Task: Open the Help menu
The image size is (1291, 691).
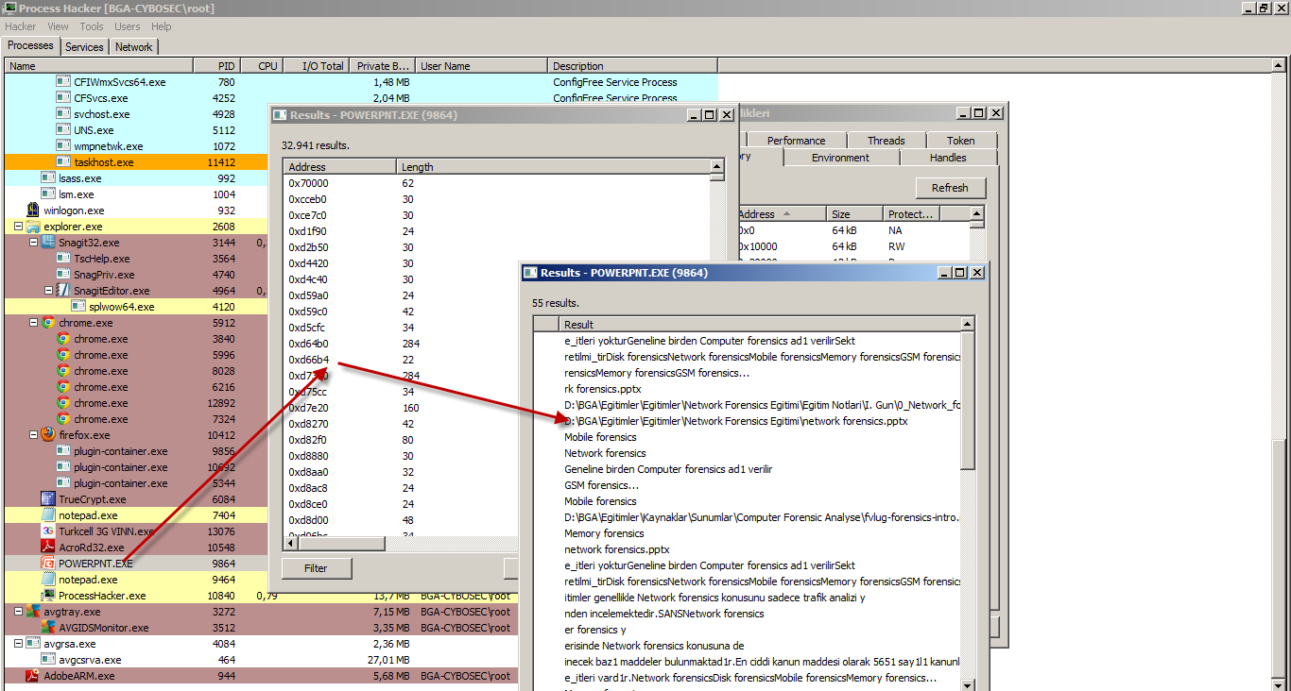Action: coord(161,26)
